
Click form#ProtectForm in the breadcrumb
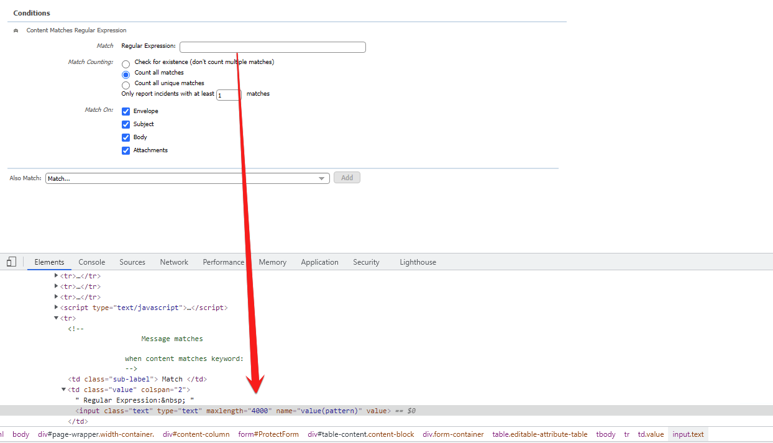tap(268, 434)
